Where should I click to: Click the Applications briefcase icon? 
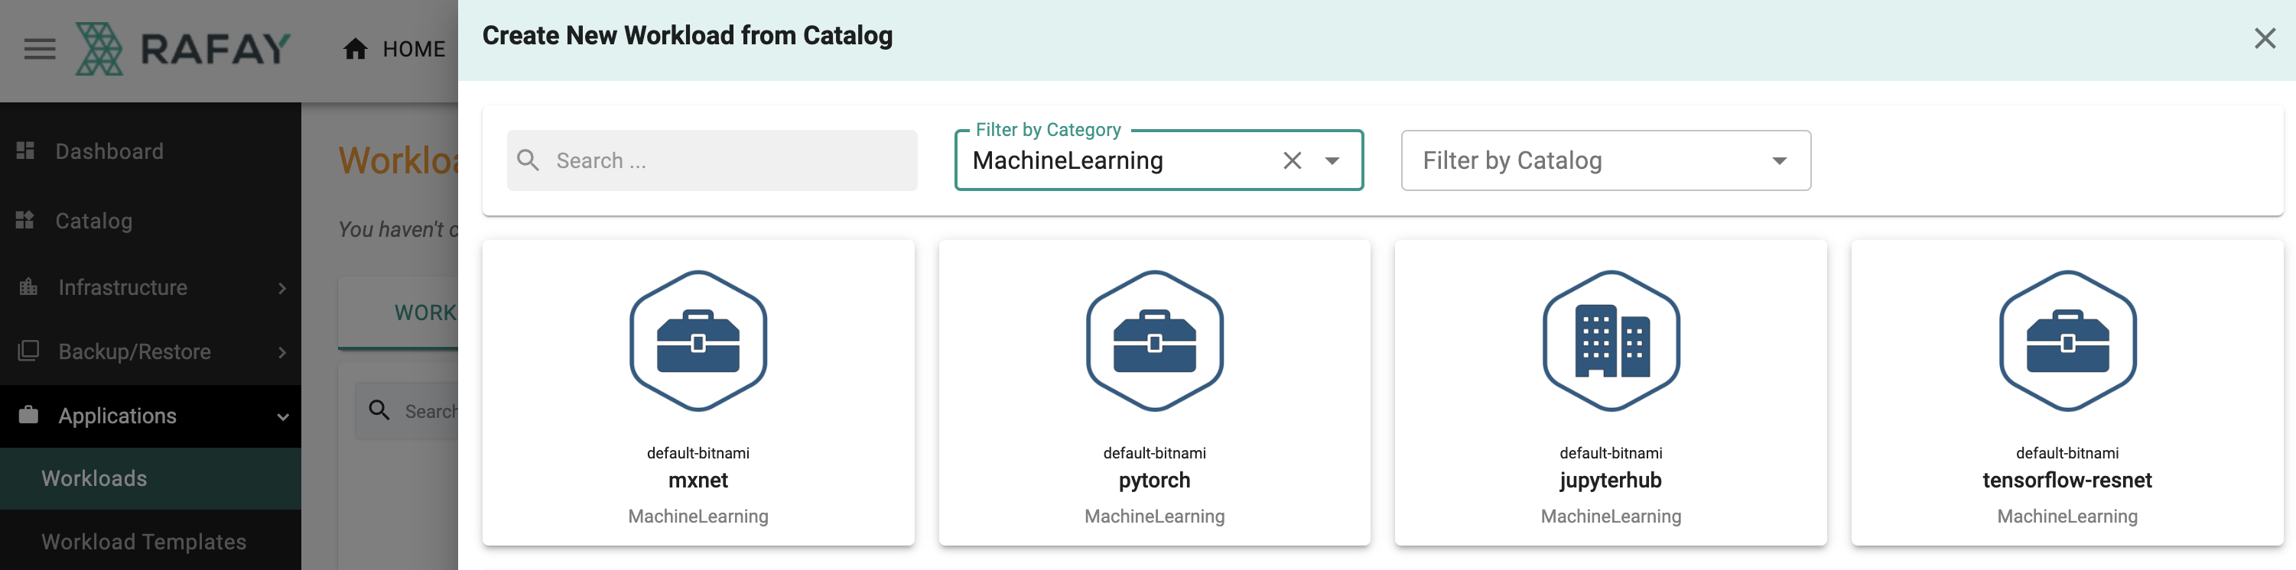pyautogui.click(x=28, y=415)
